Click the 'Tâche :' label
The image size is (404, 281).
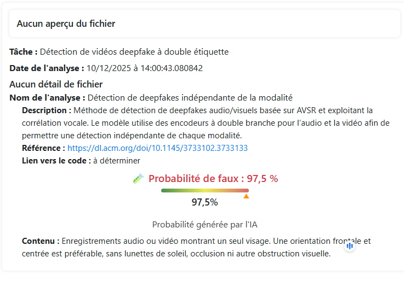(24, 52)
